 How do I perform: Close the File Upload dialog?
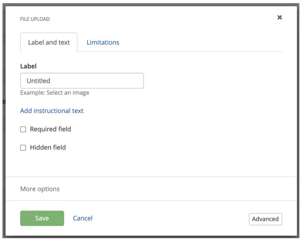[x=279, y=18]
